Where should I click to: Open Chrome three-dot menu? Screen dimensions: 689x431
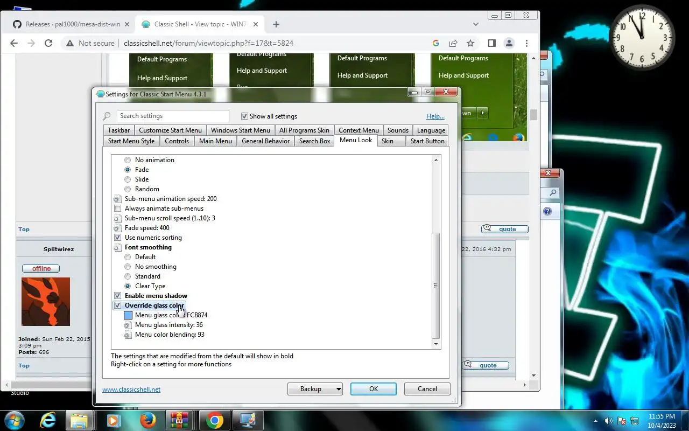tap(526, 43)
